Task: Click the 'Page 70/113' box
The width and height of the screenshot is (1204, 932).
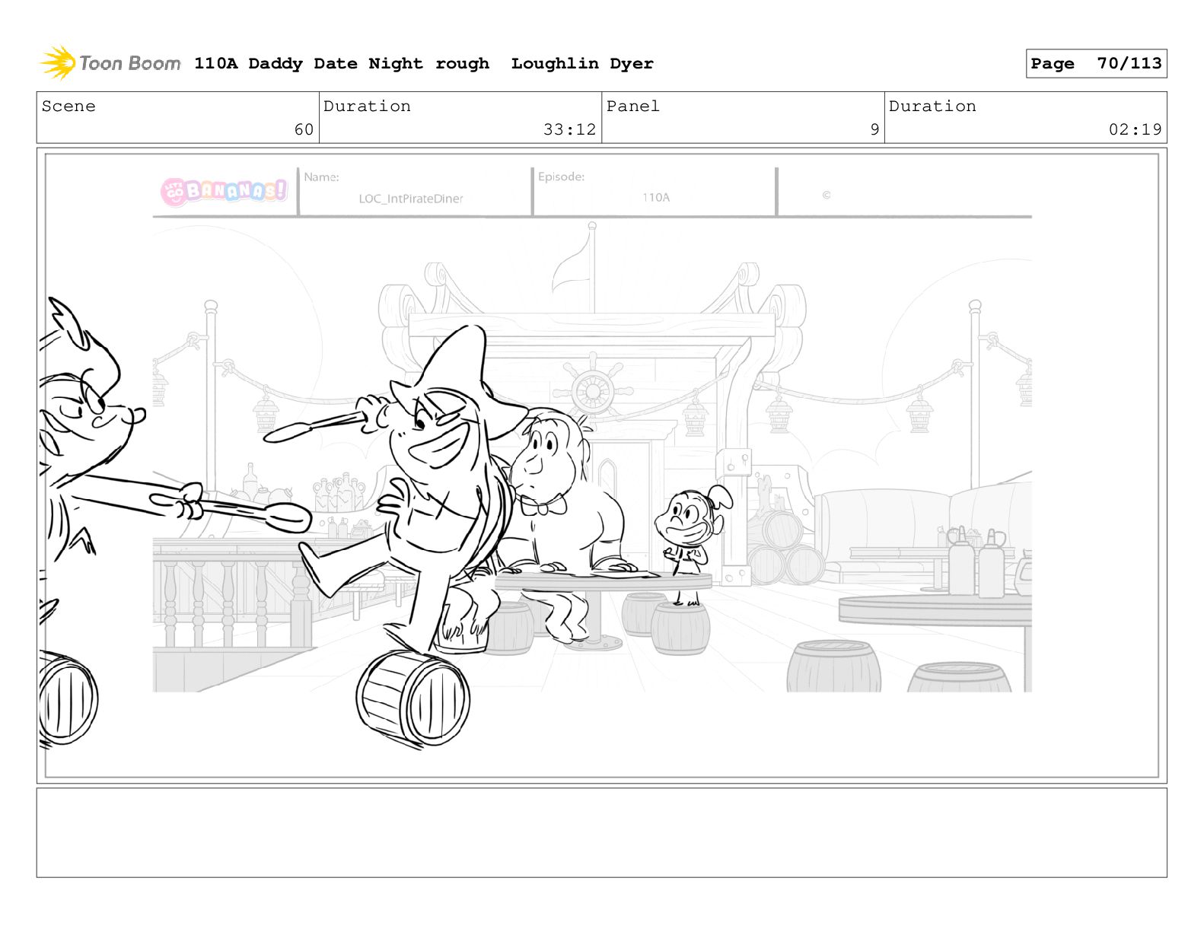Action: 1096,64
